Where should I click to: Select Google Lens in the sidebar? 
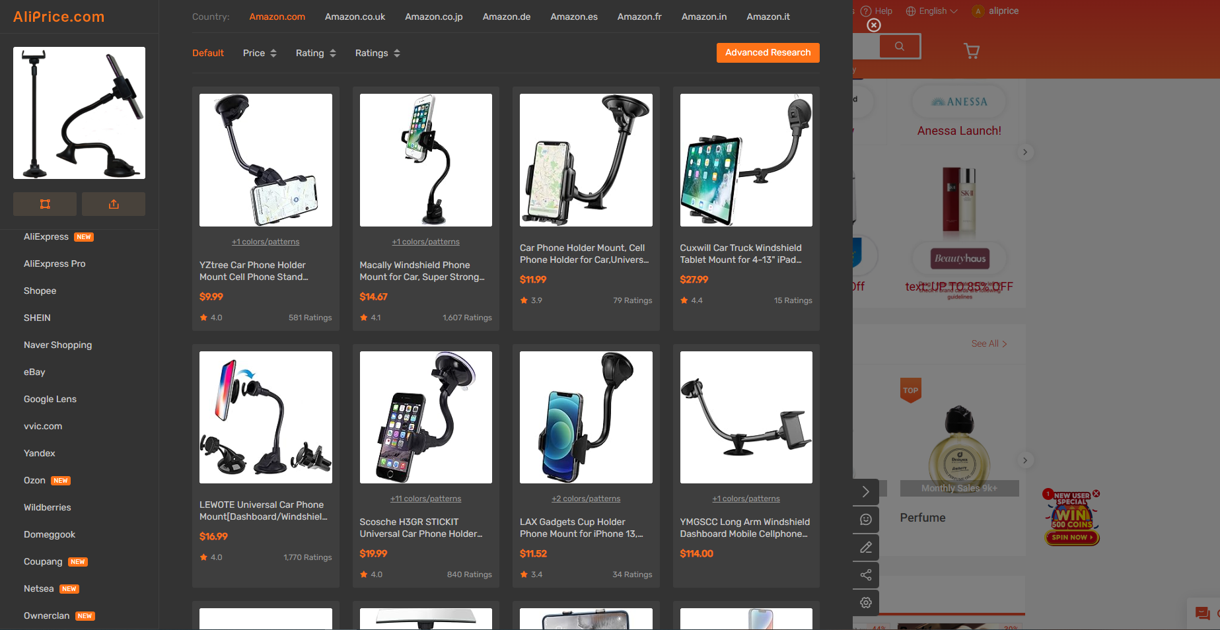point(50,399)
